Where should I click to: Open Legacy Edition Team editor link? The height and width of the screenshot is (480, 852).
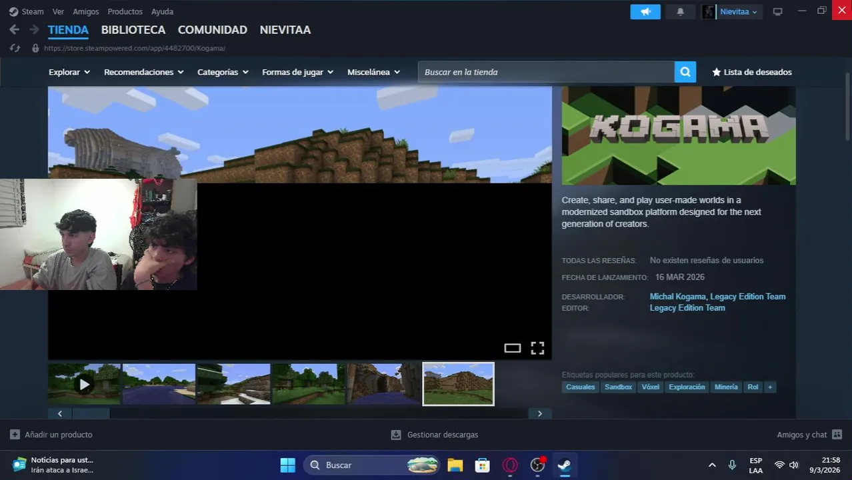click(x=687, y=308)
